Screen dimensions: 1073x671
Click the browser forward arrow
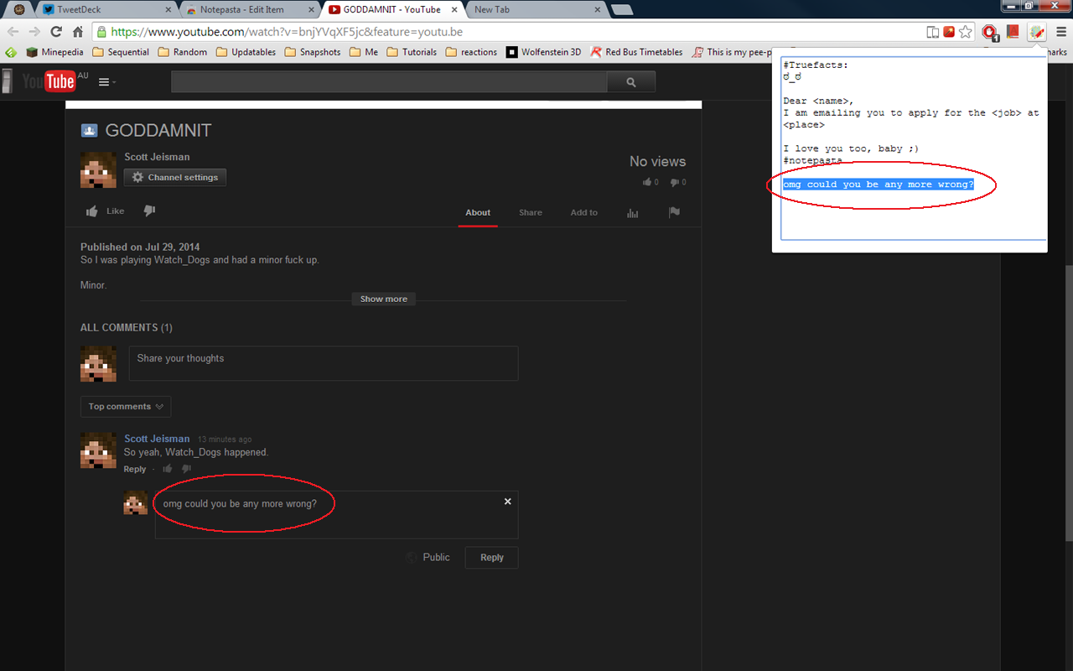34,32
